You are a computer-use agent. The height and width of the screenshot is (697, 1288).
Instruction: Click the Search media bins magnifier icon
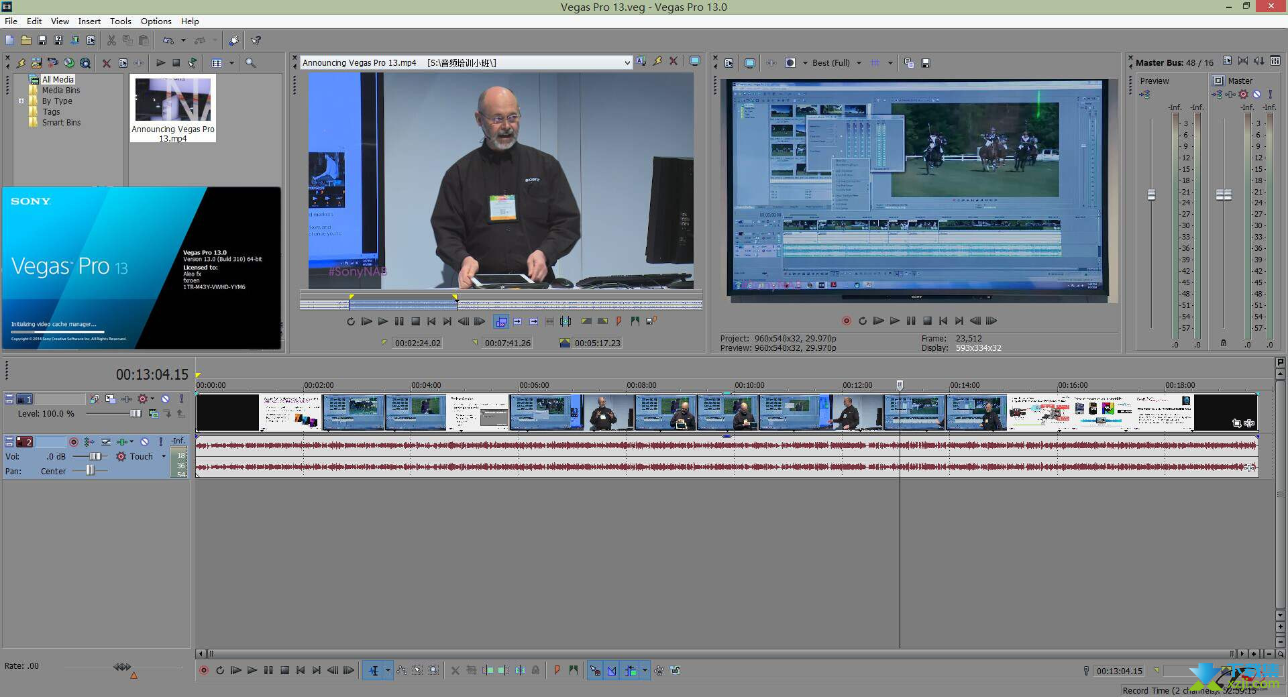(x=250, y=63)
